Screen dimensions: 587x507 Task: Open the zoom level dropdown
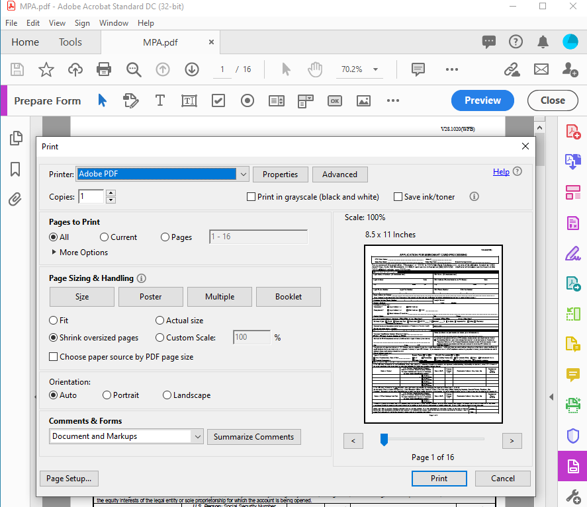375,69
